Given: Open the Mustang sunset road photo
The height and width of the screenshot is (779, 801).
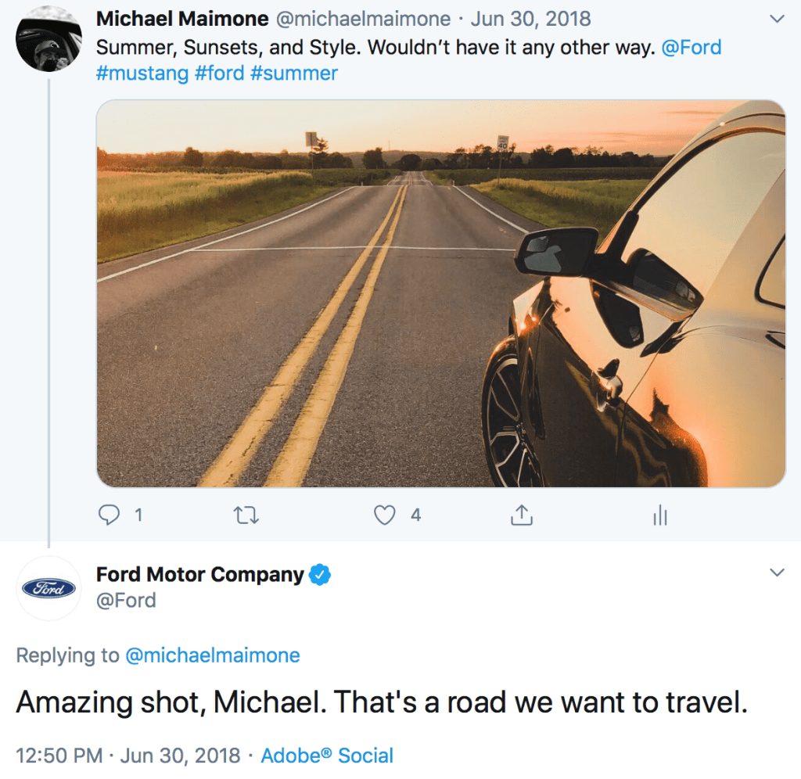Looking at the screenshot, I should tap(440, 293).
